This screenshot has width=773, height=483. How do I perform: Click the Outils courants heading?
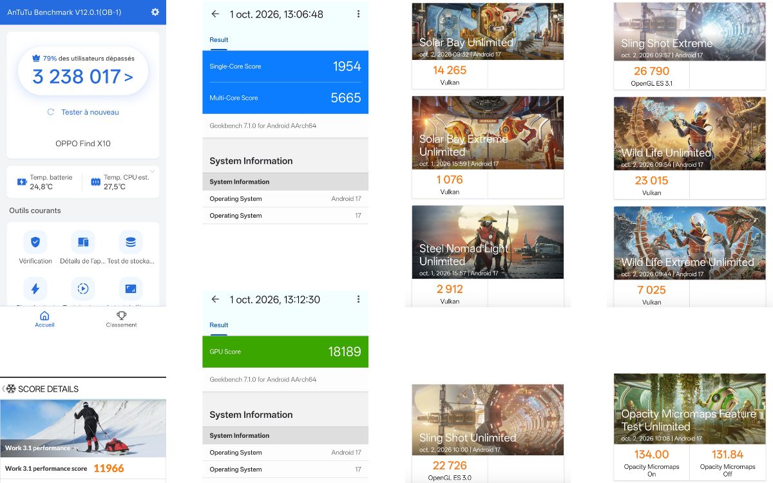(35, 211)
